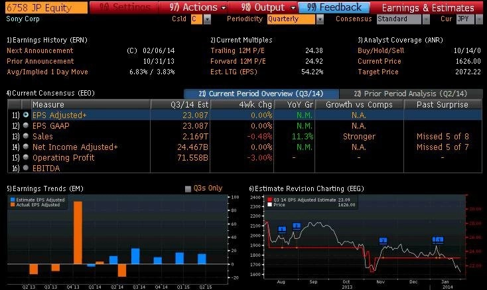Screen dimensions: 487x290
Task: Open Earnings Trends (EM) section
Action: coord(45,188)
